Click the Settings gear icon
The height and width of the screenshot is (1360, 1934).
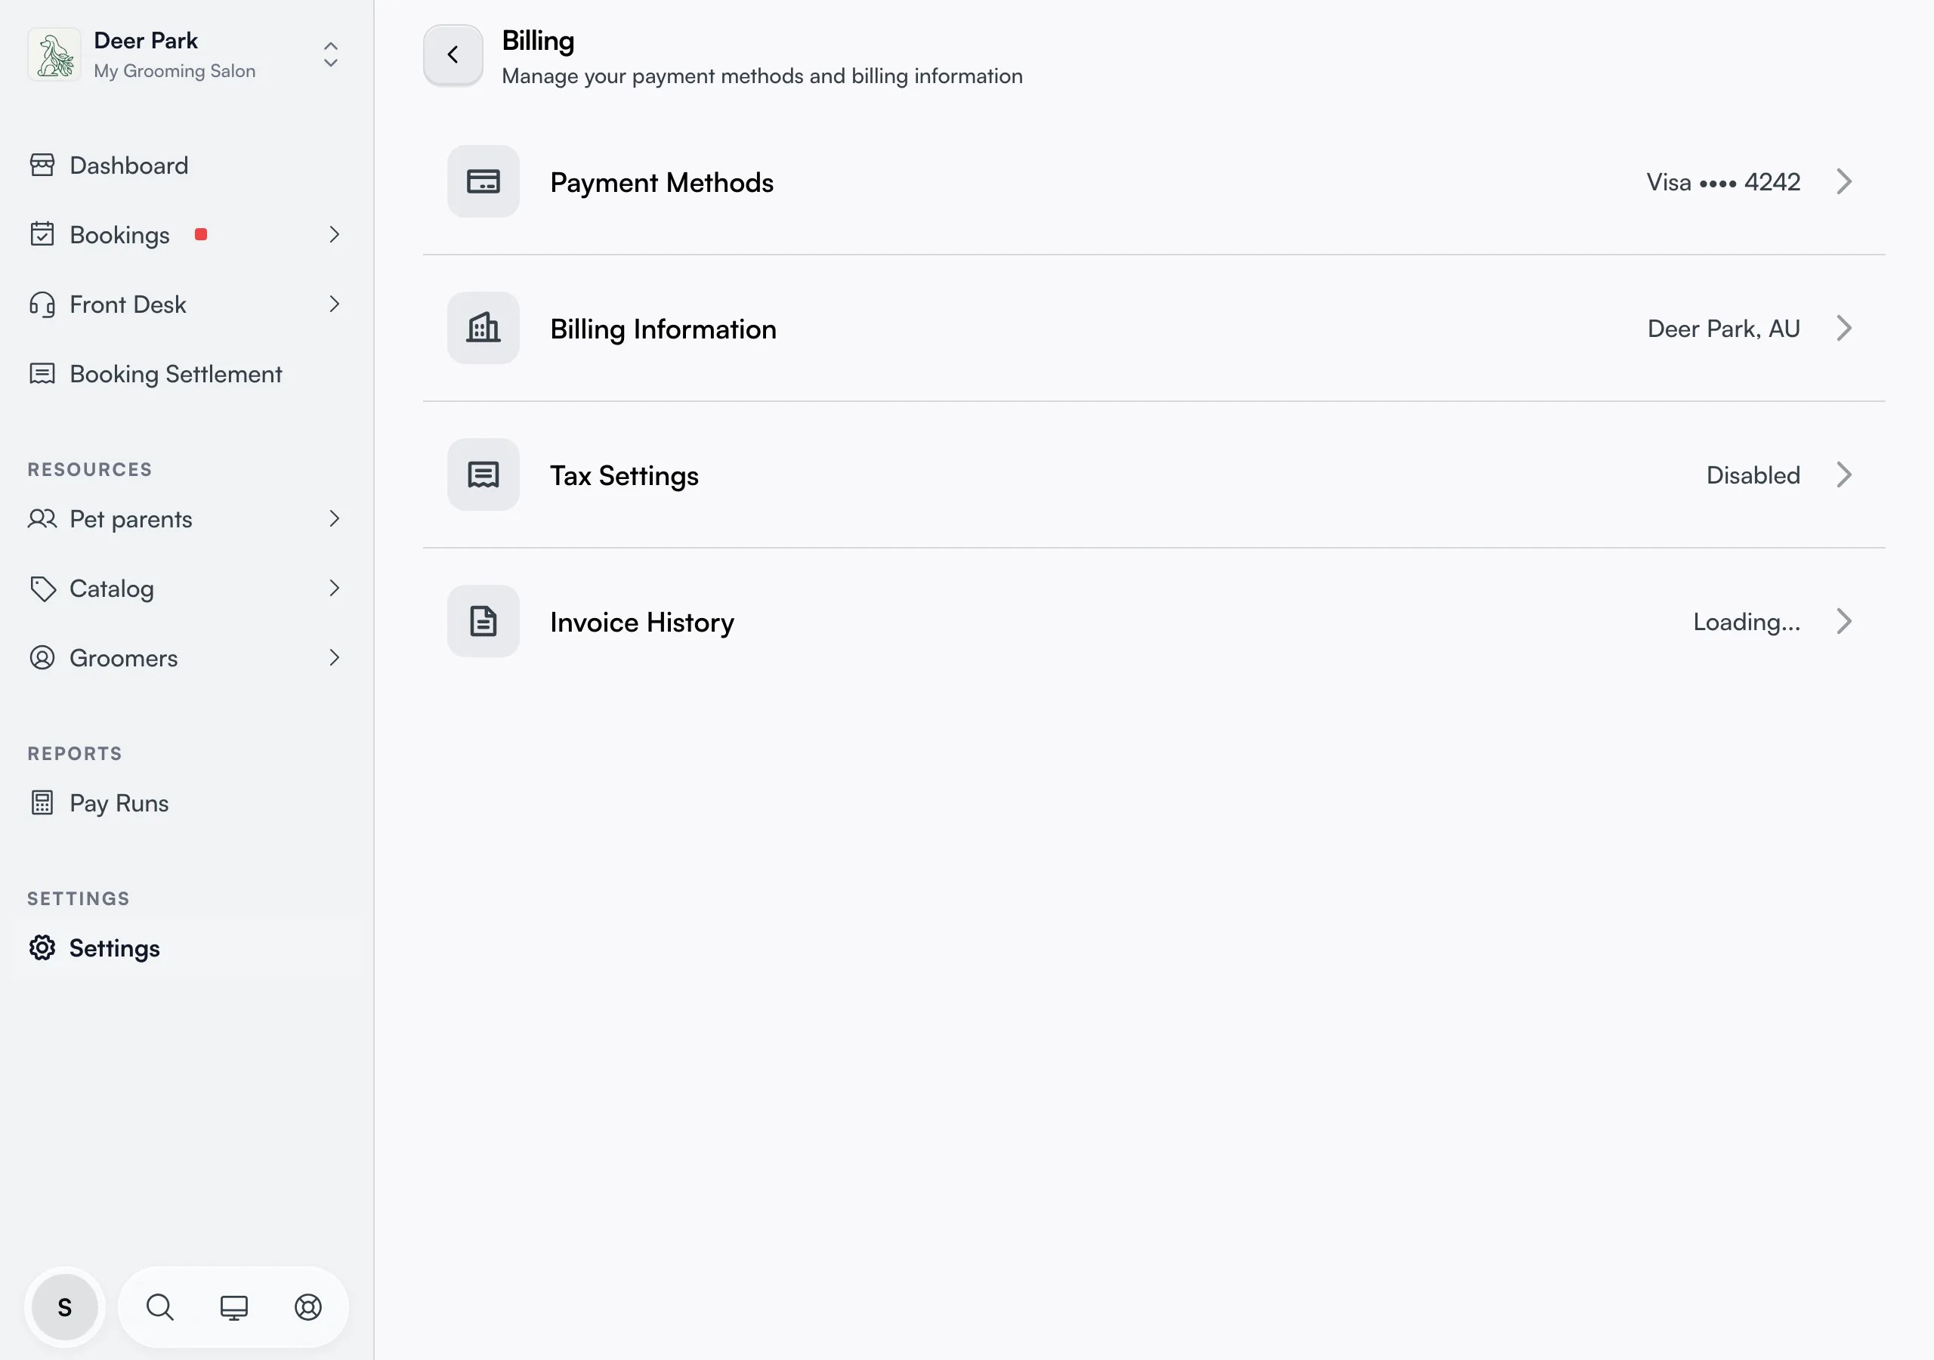42,947
